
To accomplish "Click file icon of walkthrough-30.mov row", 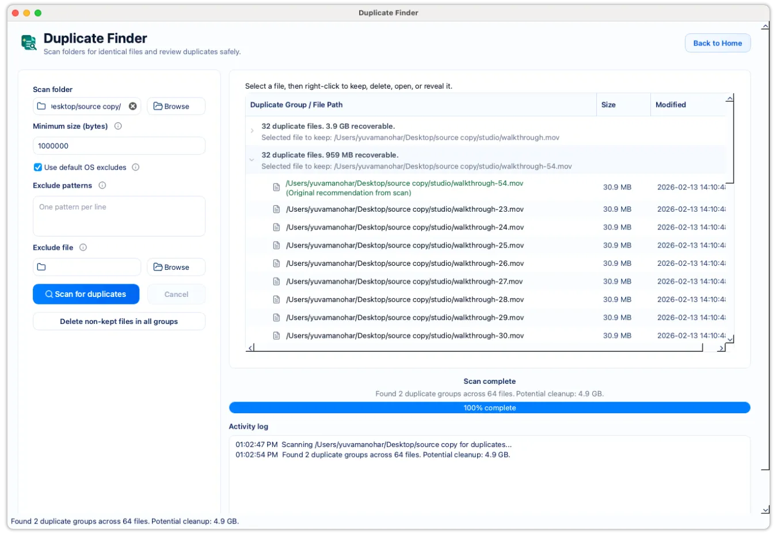I will [276, 335].
